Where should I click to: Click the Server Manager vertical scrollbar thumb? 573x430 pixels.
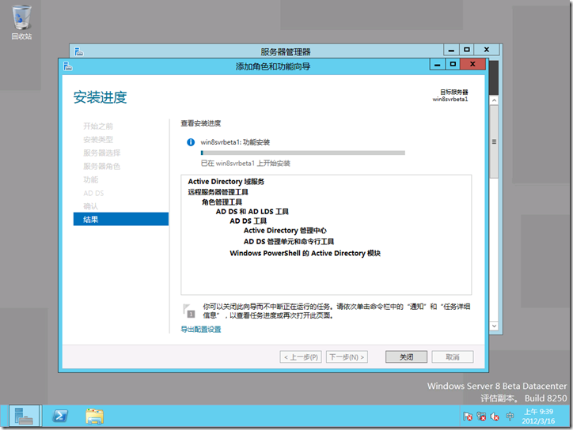pos(494,141)
